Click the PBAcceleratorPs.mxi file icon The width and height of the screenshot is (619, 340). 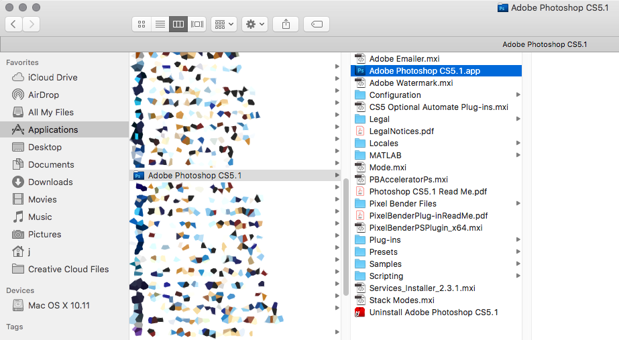pos(360,179)
